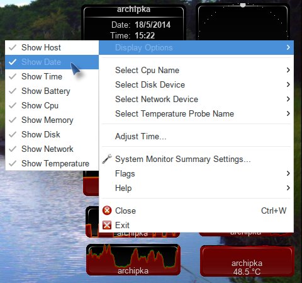The height and width of the screenshot is (283, 302).
Task: Toggle the Show Network option
Action: [x=52, y=149]
